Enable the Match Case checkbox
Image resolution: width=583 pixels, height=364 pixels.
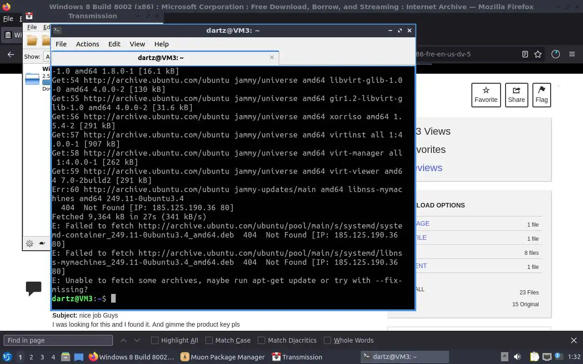point(209,340)
